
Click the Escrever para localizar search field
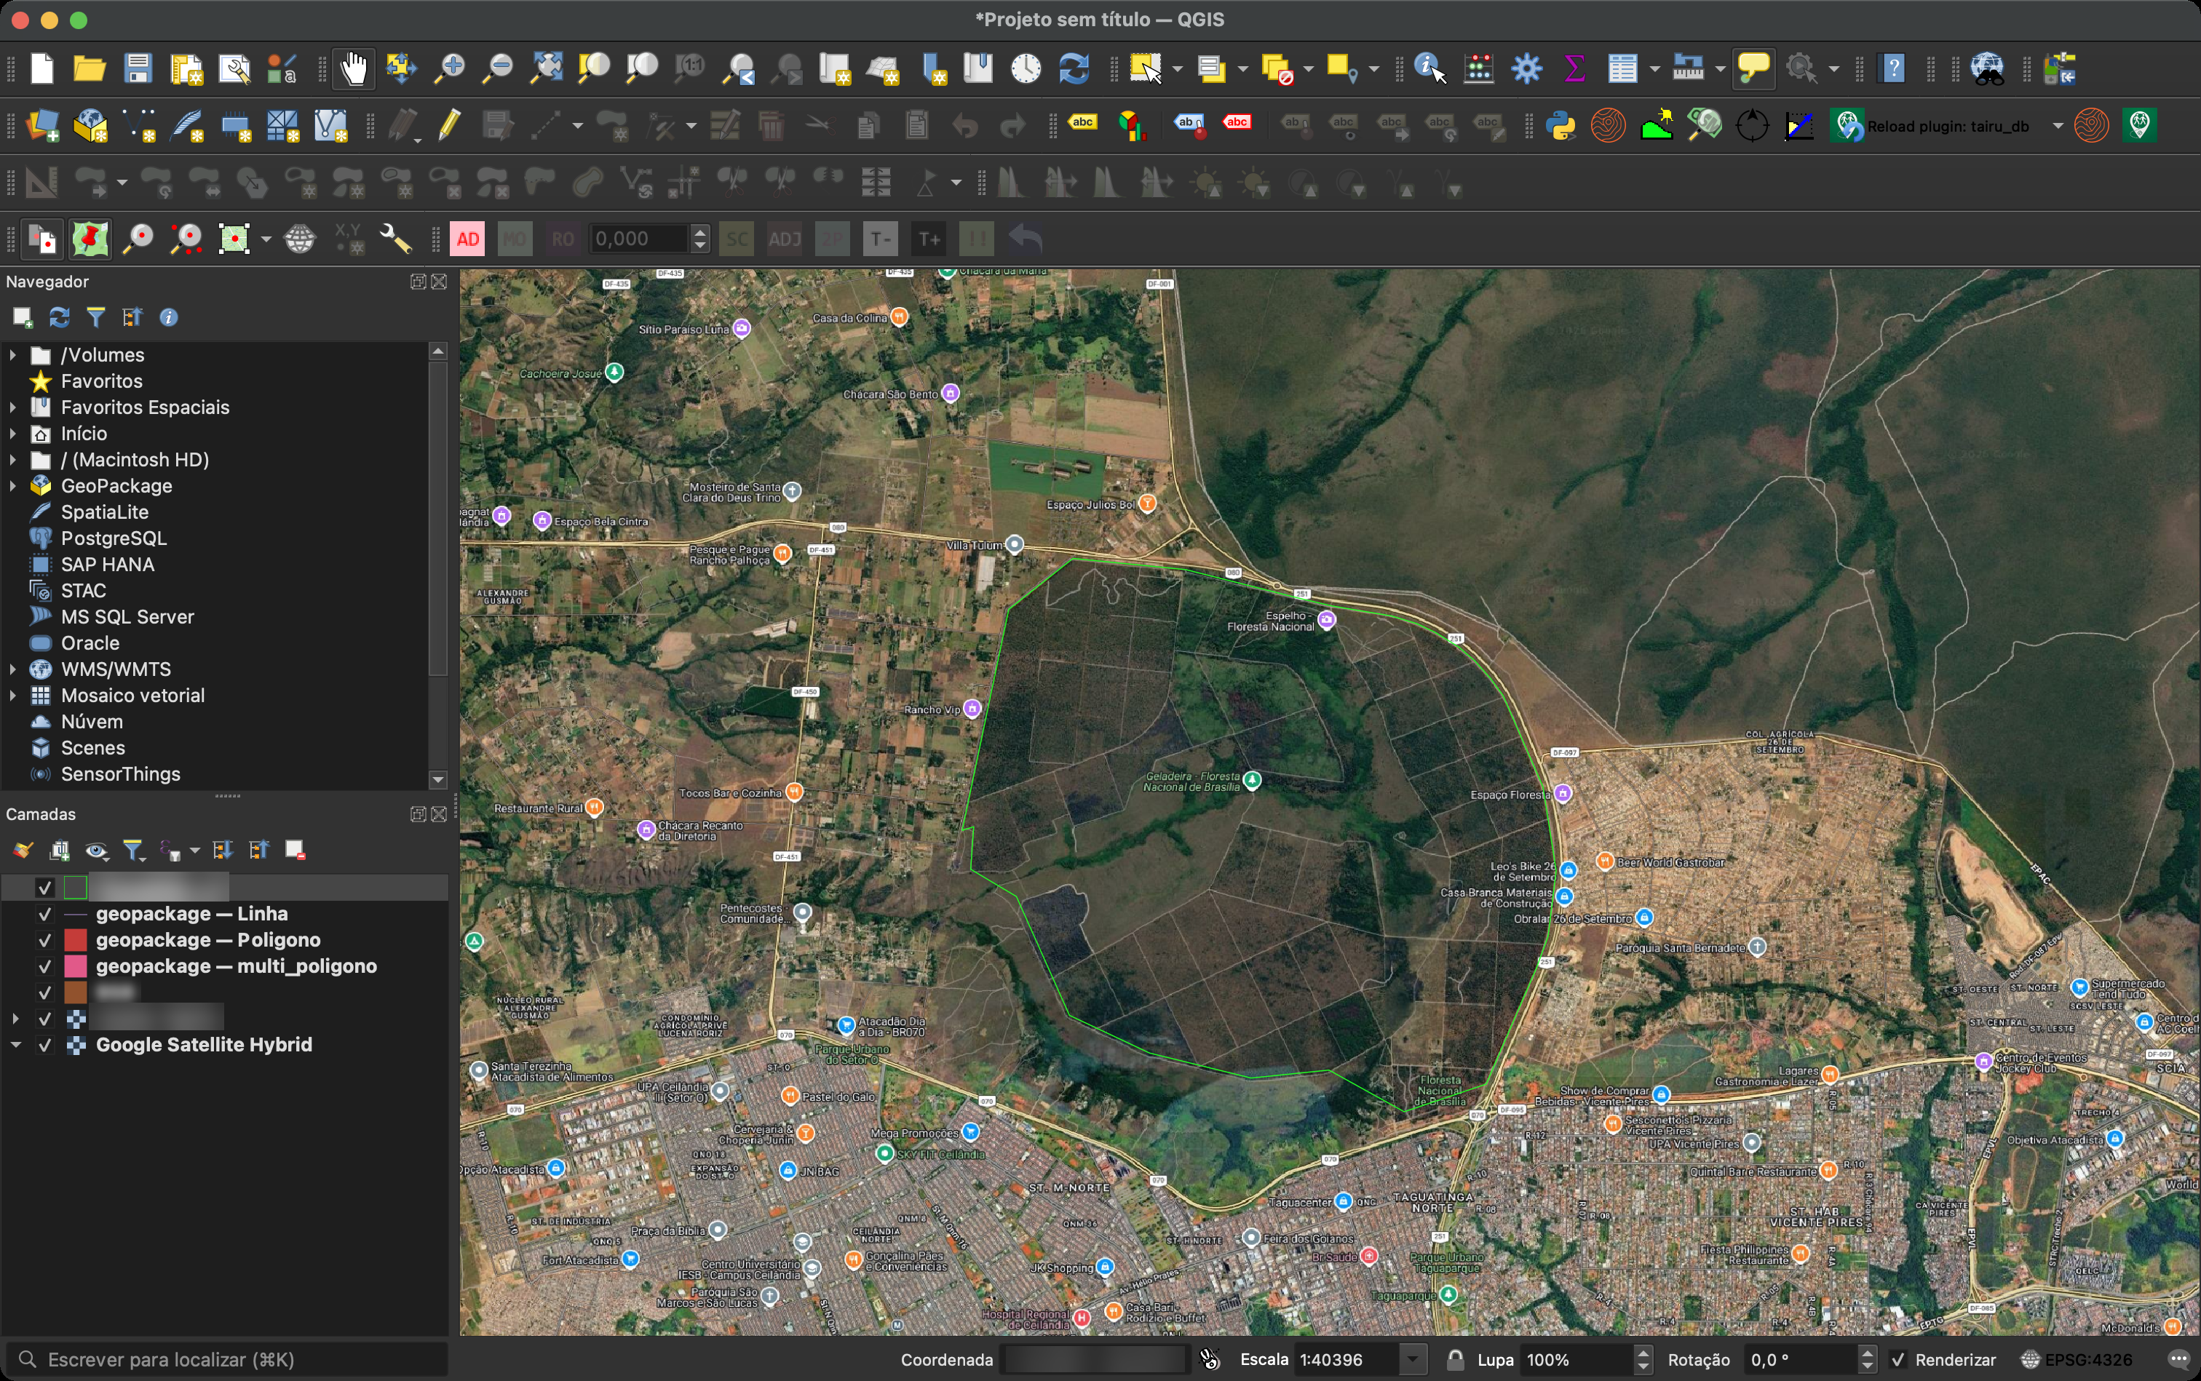pyautogui.click(x=226, y=1360)
